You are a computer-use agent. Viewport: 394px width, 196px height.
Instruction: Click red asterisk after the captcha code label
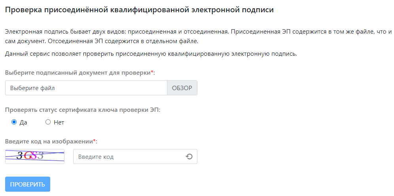(95, 141)
